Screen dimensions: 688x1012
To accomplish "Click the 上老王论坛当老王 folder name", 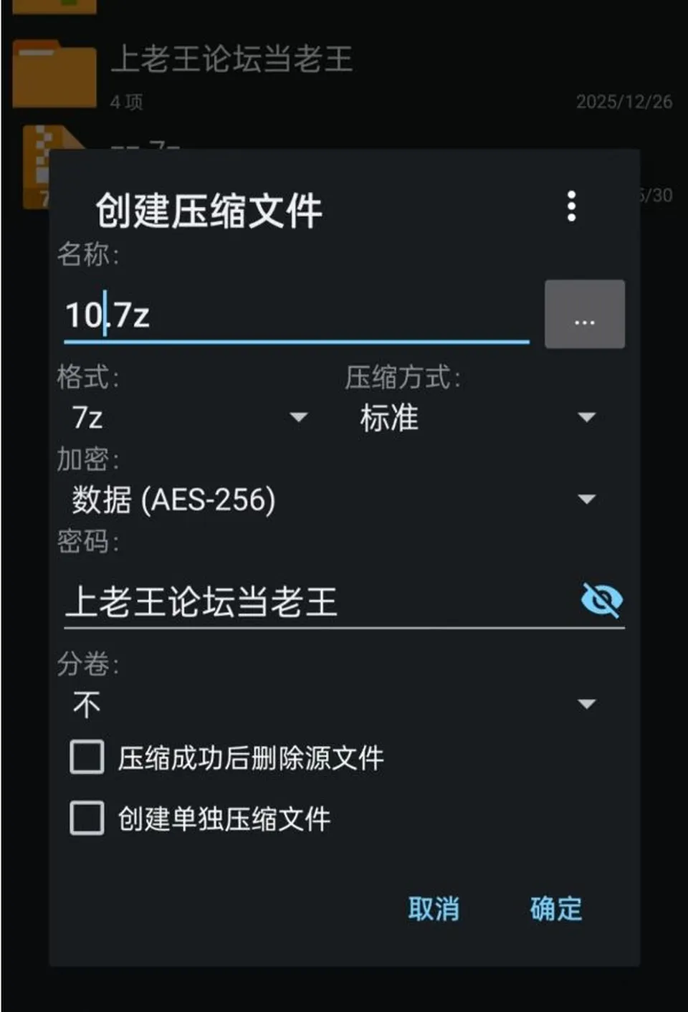I will pyautogui.click(x=231, y=59).
